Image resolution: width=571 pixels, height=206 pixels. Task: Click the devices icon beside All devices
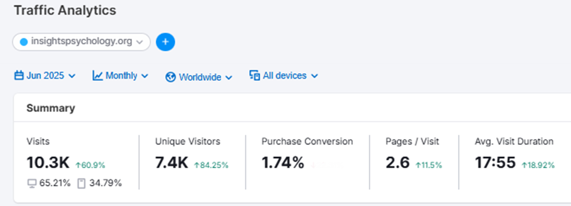click(x=255, y=76)
